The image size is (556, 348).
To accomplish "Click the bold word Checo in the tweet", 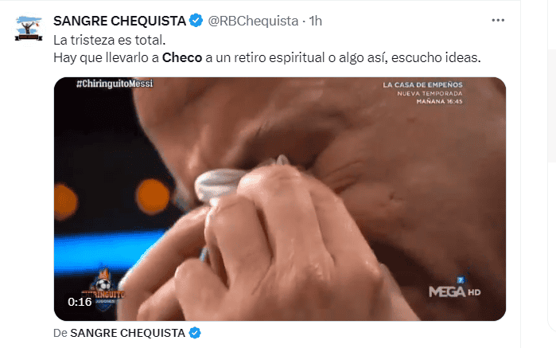I will 182,57.
